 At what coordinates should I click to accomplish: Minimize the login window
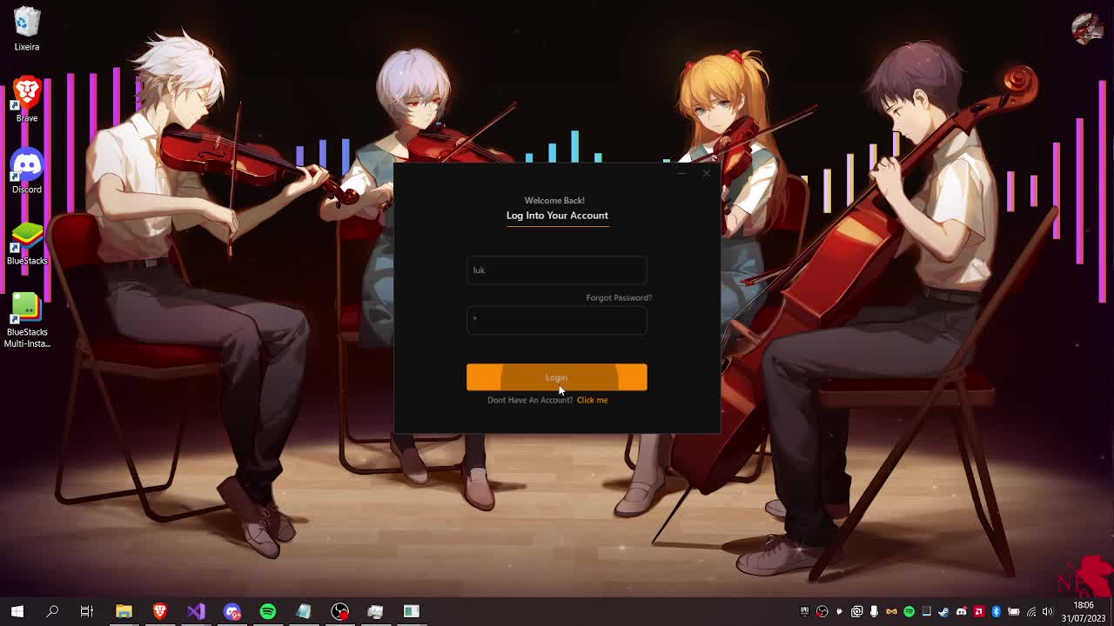(x=682, y=174)
